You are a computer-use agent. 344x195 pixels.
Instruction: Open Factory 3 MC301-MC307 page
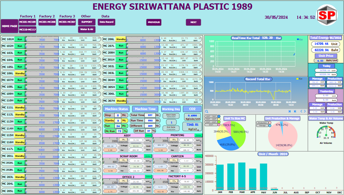click(67, 22)
